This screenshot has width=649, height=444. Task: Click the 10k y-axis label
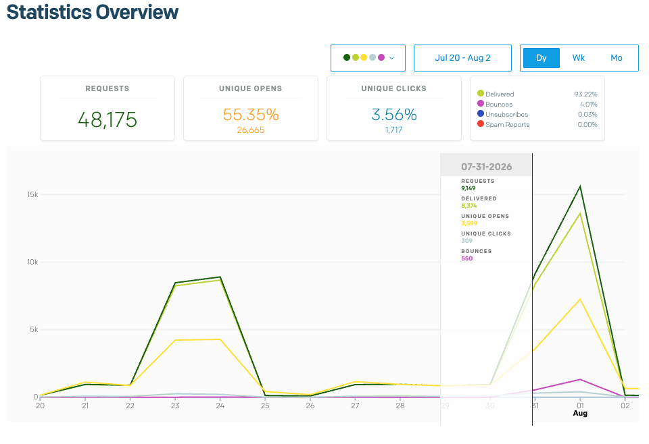click(32, 262)
